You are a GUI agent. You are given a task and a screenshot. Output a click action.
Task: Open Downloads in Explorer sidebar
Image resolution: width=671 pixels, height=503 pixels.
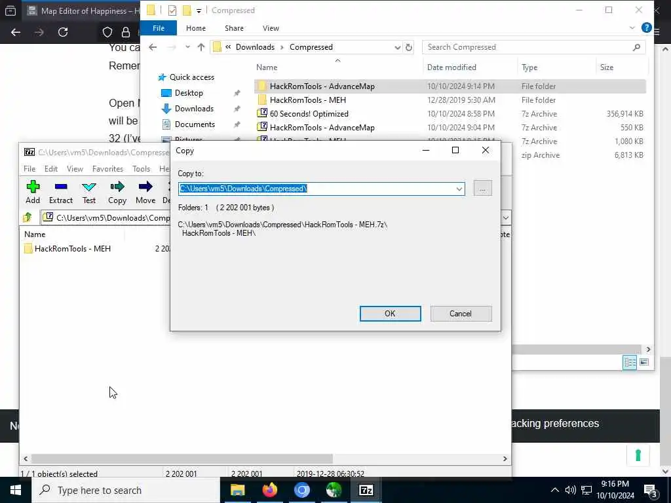pos(194,109)
